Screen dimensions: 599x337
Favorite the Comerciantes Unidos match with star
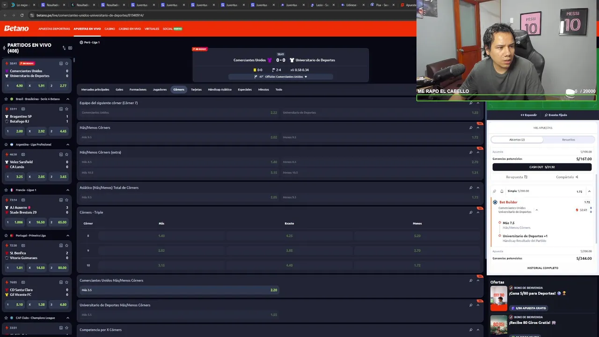tap(67, 63)
